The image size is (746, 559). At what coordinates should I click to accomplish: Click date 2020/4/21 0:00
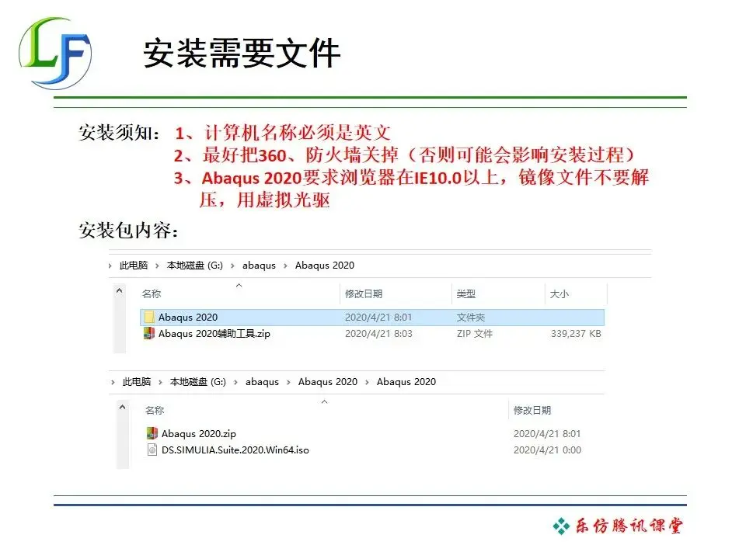click(x=547, y=450)
